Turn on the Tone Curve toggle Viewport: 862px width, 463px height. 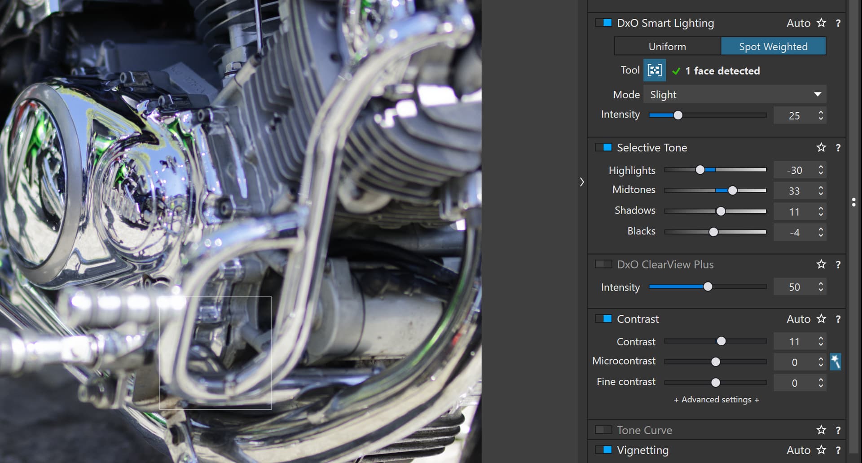603,430
